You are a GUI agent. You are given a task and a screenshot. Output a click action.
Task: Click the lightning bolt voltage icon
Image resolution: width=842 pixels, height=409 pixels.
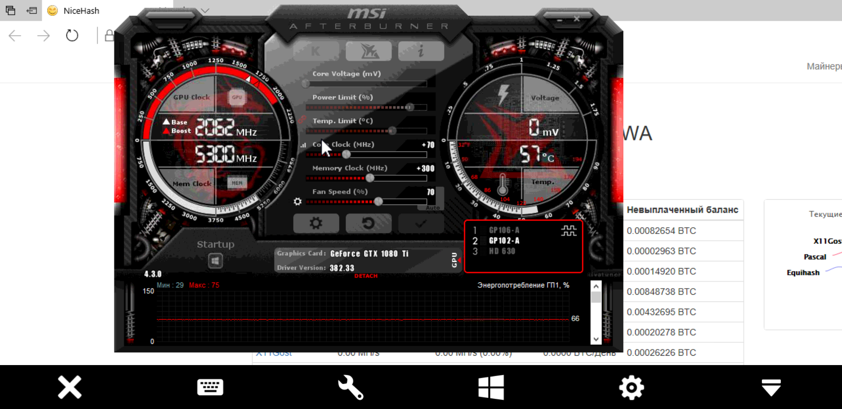click(503, 94)
